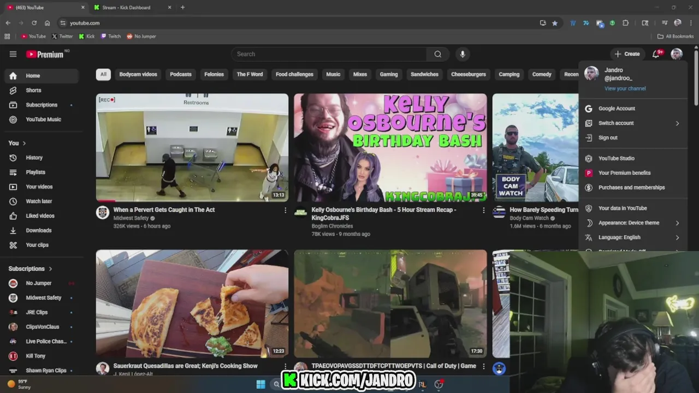699x393 pixels.
Task: Open Call of Duty gameplay thumbnail
Action: [x=390, y=304]
